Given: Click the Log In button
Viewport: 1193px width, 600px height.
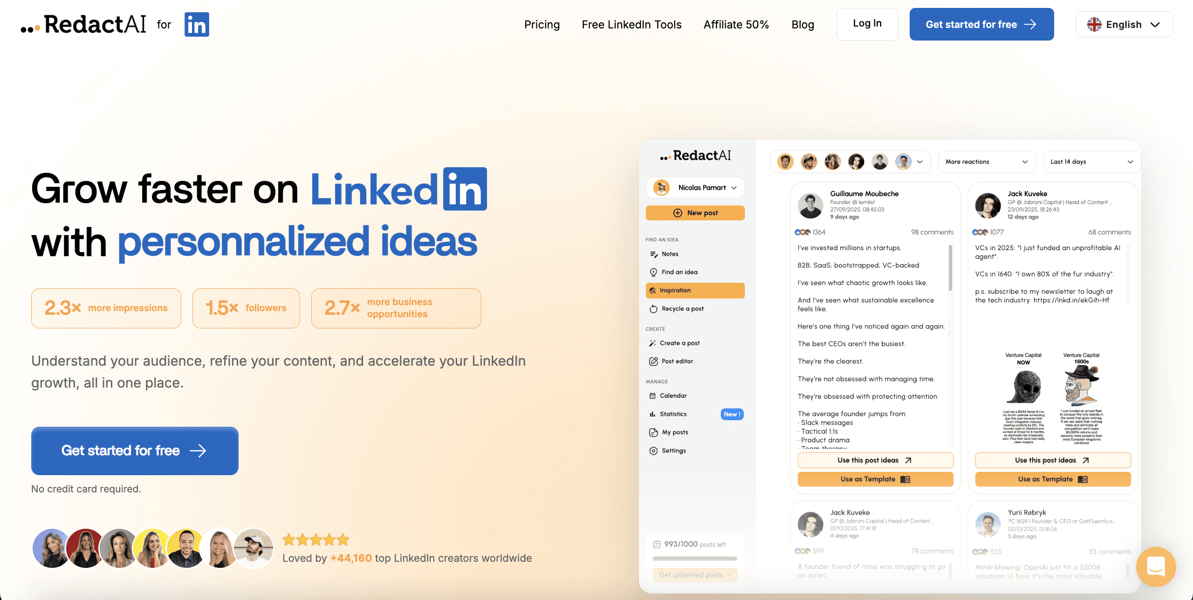Looking at the screenshot, I should pyautogui.click(x=867, y=24).
